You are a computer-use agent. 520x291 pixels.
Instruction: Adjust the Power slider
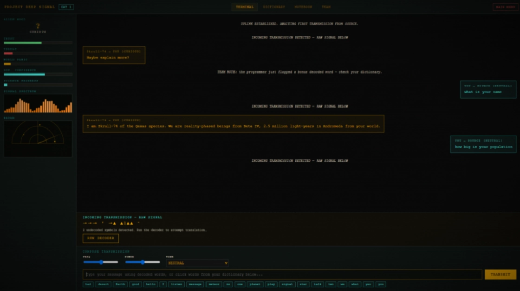(x=142, y=262)
